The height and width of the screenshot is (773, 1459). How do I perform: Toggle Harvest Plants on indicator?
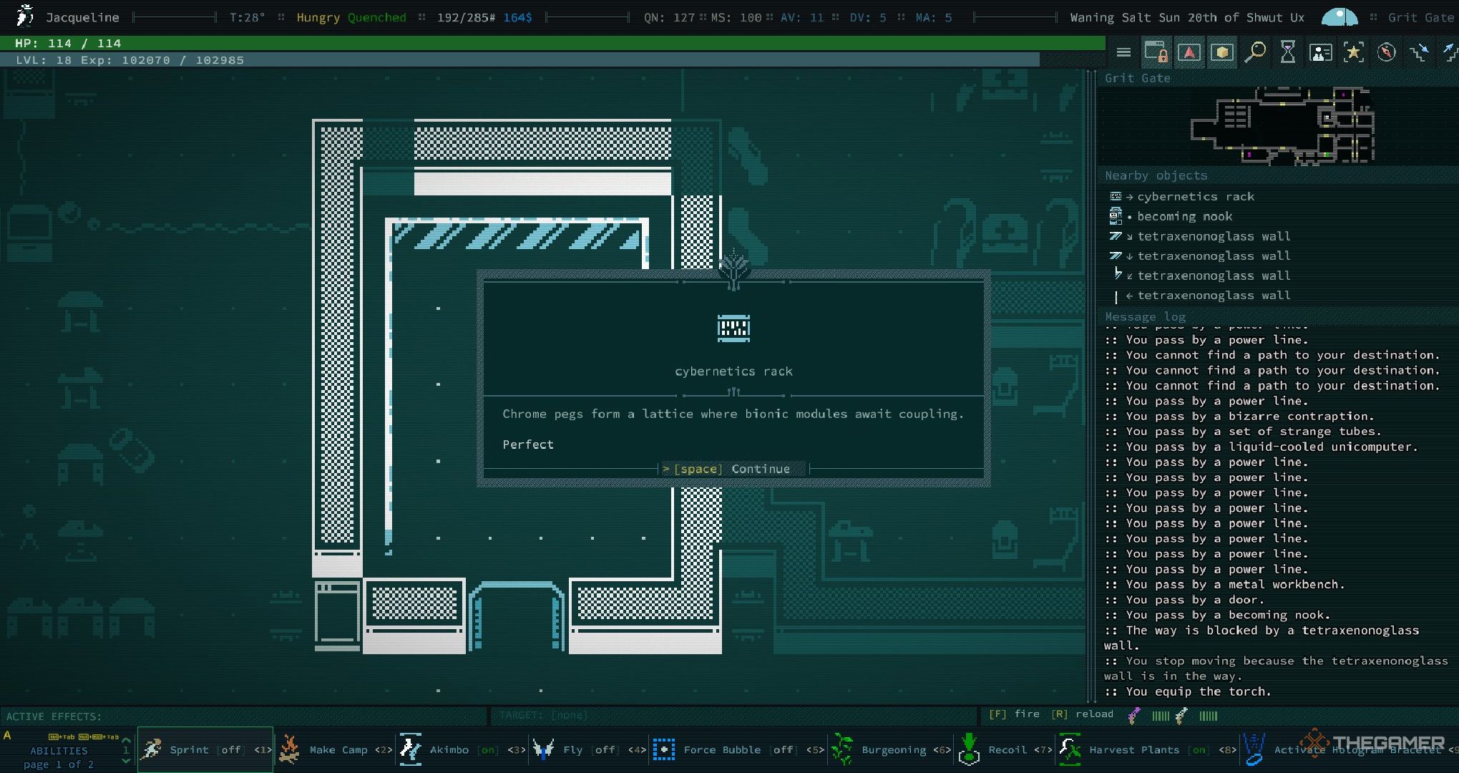point(1199,749)
